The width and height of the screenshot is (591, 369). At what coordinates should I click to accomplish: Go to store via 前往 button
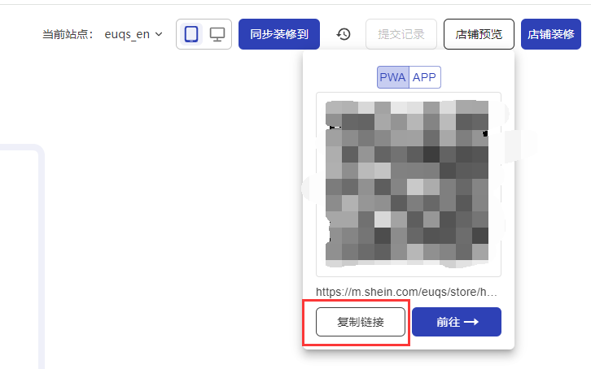[457, 322]
